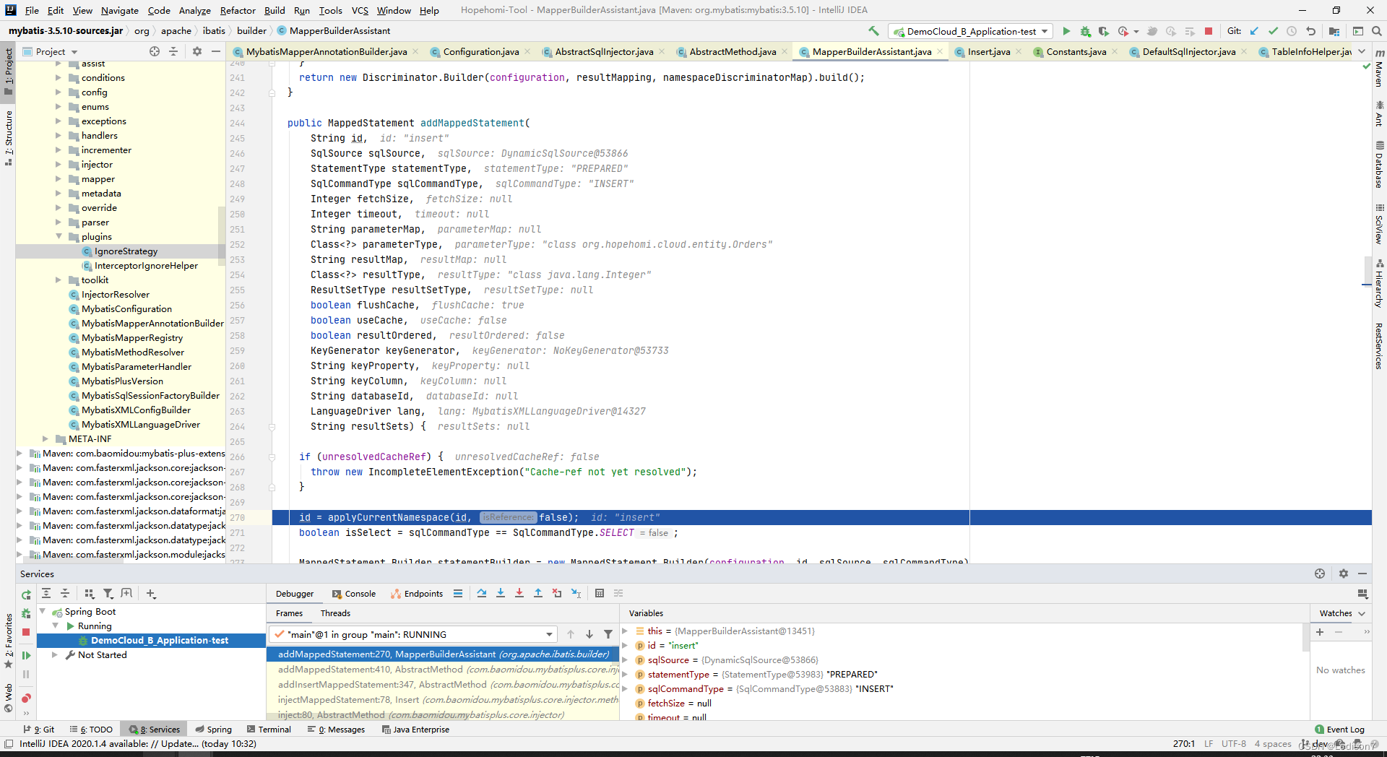Toggle the Database tool window on the right edge

(x=1379, y=165)
